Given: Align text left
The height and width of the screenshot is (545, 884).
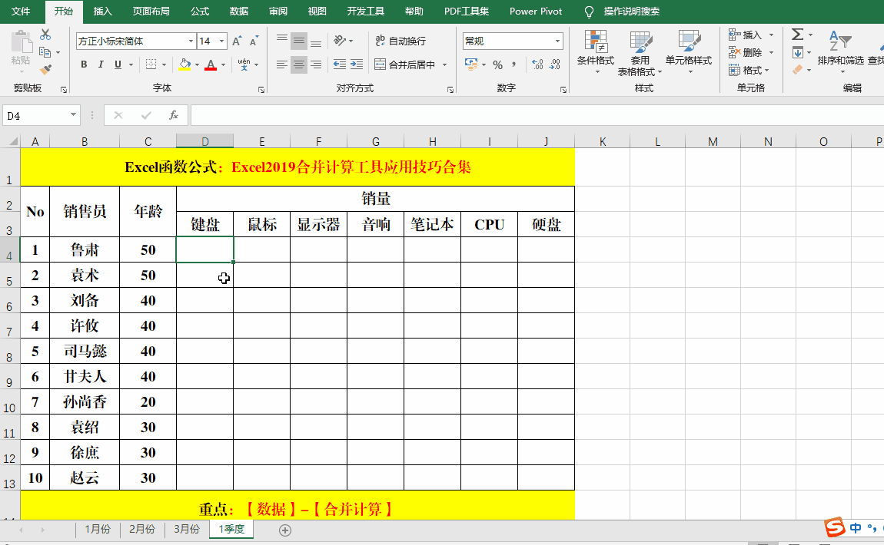Looking at the screenshot, I should pos(282,64).
